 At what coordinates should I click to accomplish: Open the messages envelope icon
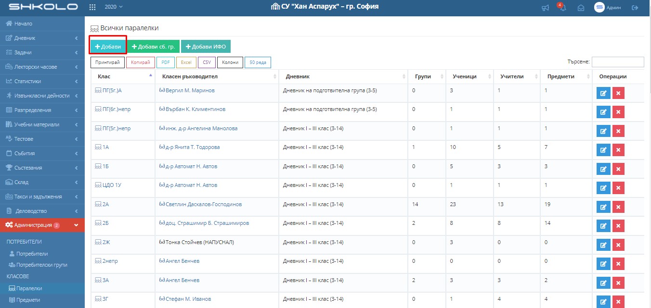tap(581, 8)
